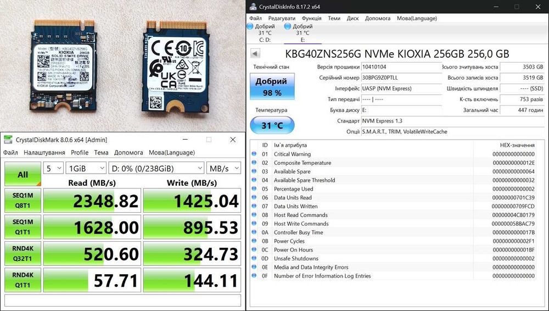Open Диск menu in CrystalDiskInfo
549x311 pixels.
[x=352, y=18]
